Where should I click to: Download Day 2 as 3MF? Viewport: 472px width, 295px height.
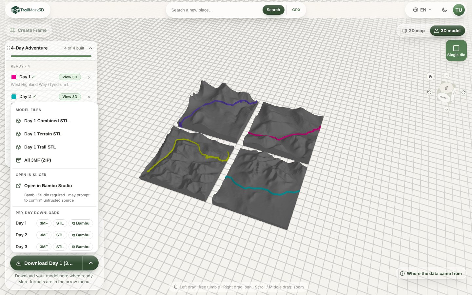pos(44,235)
